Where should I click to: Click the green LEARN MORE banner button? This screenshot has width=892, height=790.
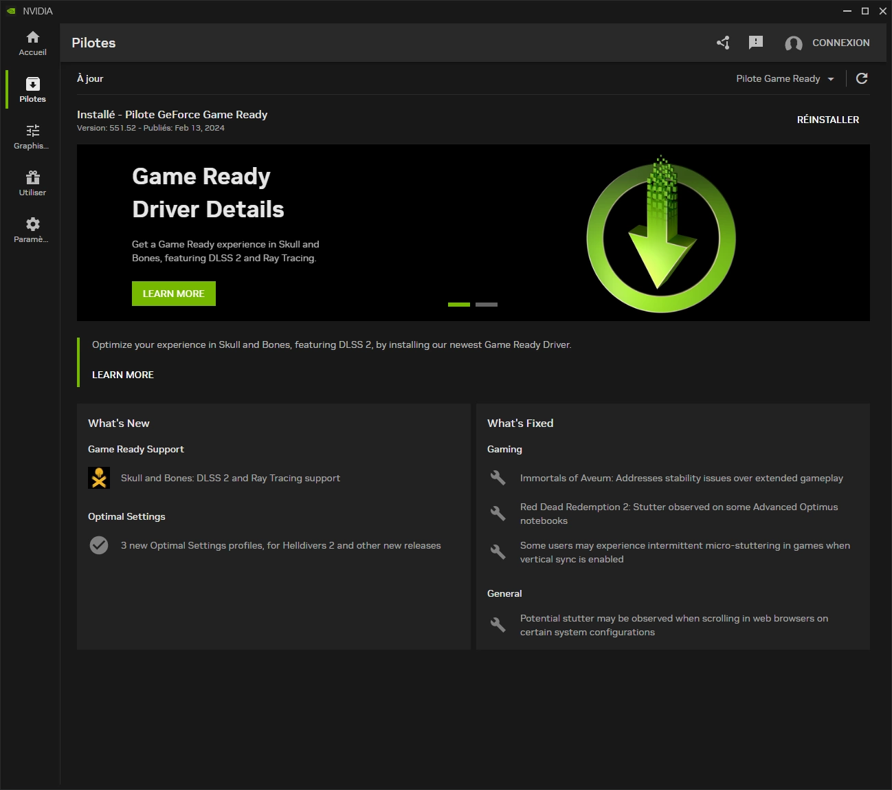pos(174,294)
